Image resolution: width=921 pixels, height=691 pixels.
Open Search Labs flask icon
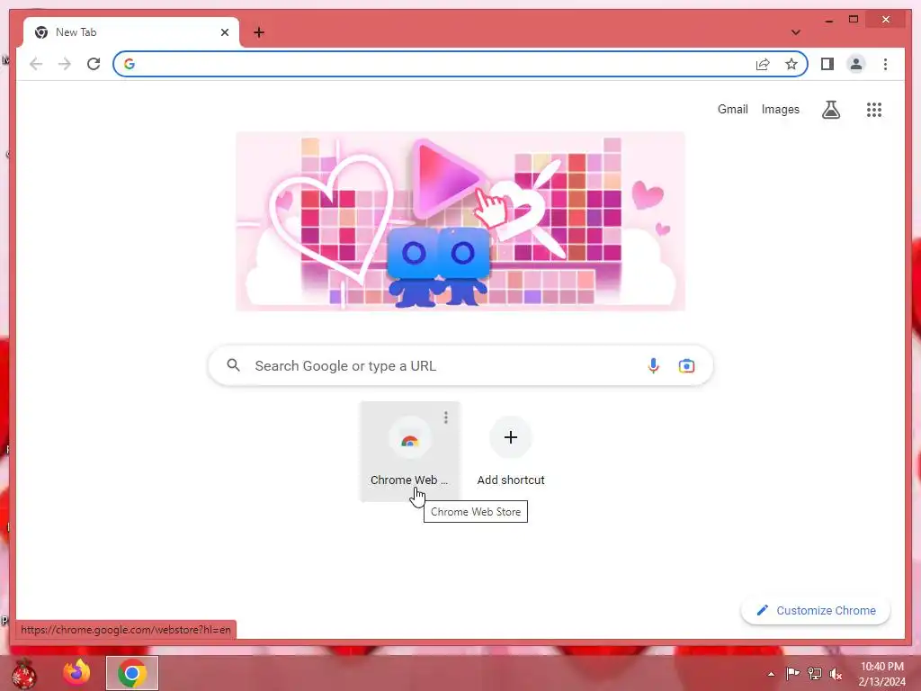(830, 109)
